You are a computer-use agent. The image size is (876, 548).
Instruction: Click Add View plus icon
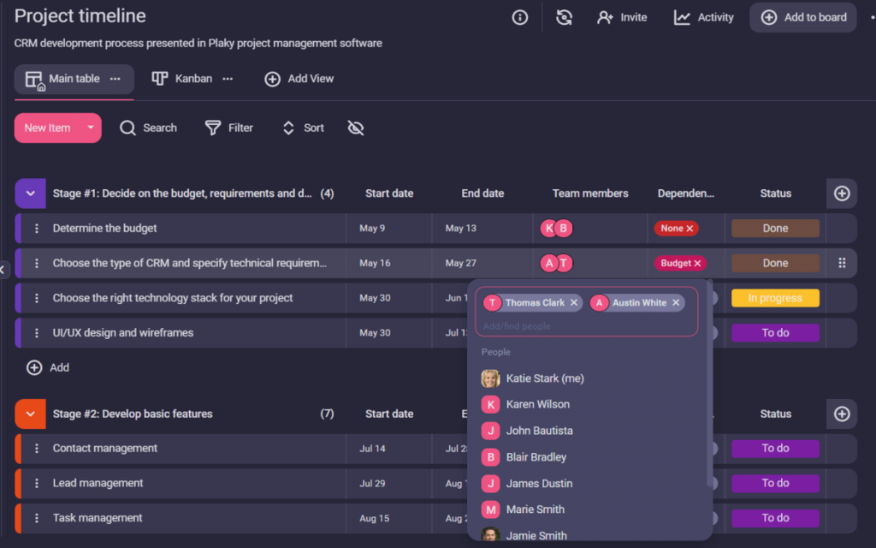coord(272,79)
